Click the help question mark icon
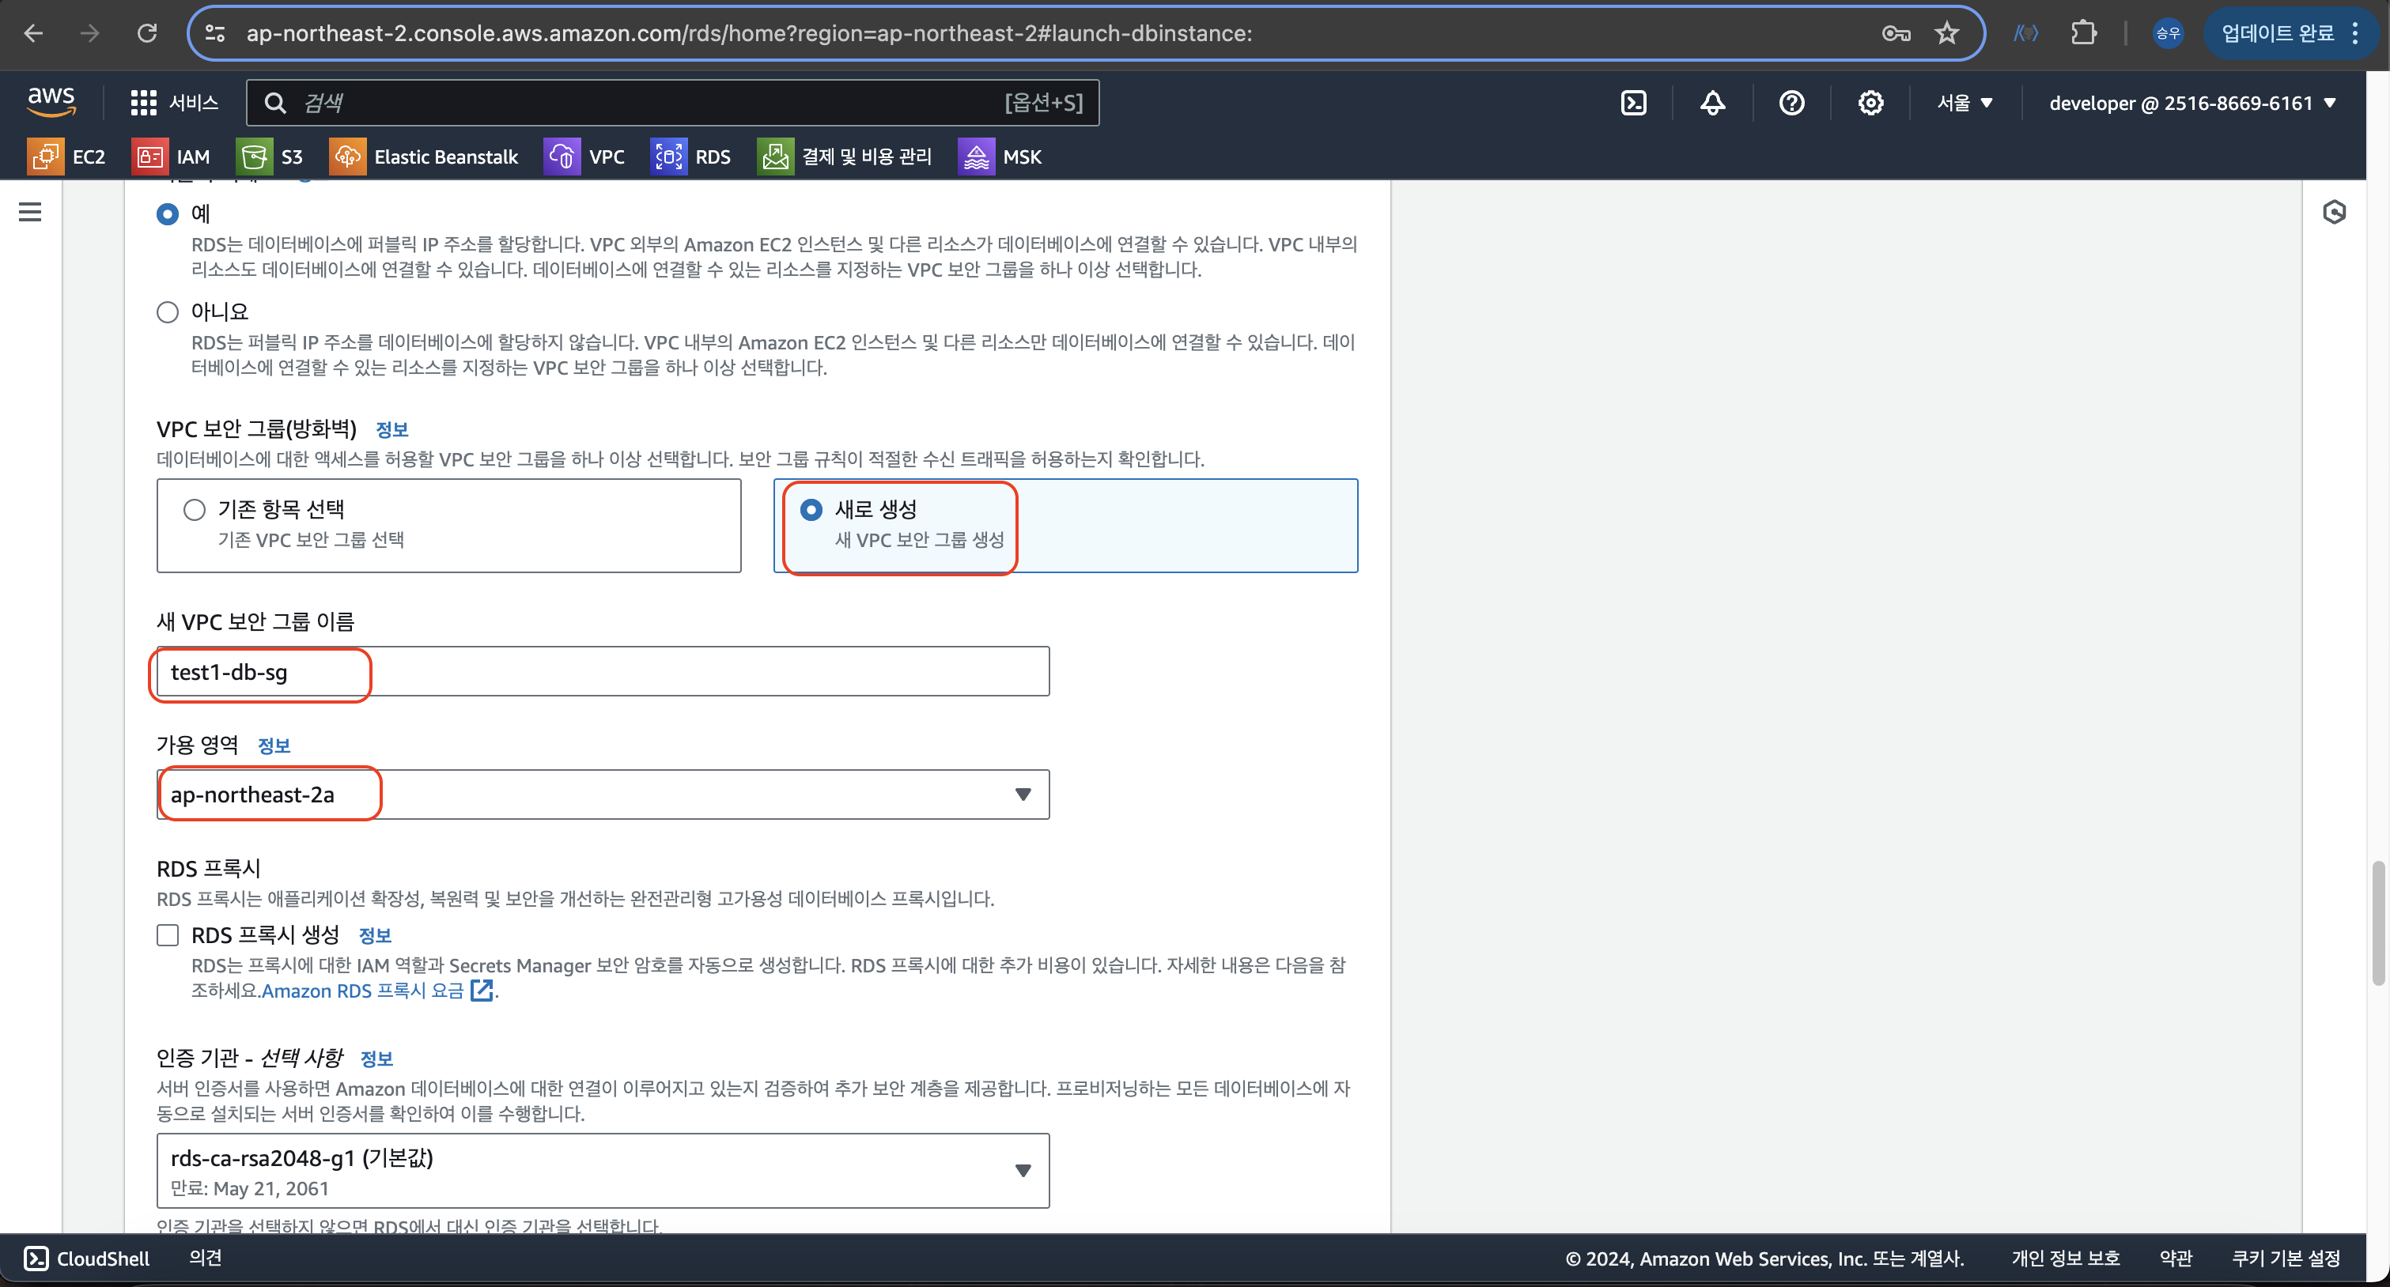 point(1791,103)
